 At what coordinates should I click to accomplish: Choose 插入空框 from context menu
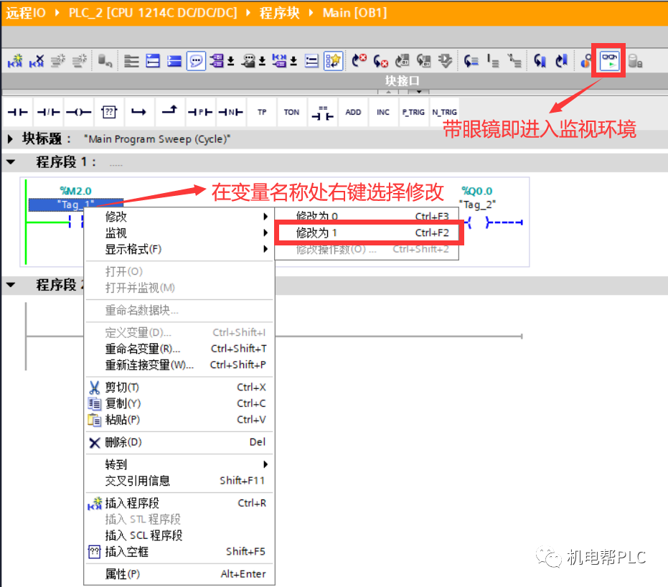(x=179, y=551)
